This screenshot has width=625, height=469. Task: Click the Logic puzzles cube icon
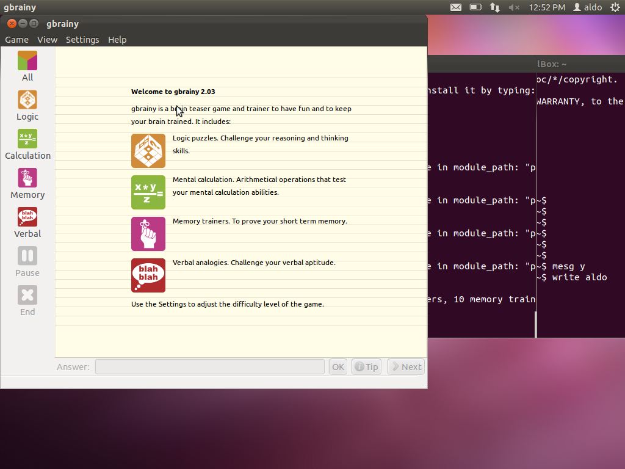148,150
